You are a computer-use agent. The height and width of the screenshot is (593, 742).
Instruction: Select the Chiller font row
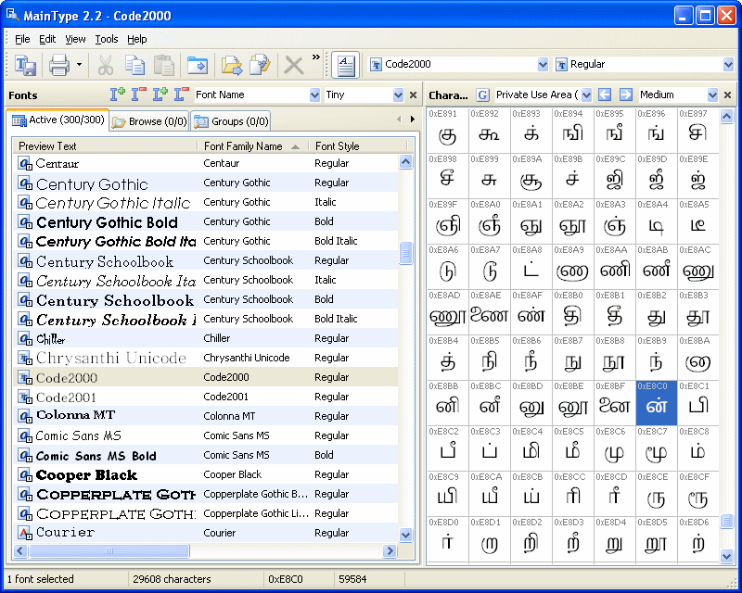[205, 338]
